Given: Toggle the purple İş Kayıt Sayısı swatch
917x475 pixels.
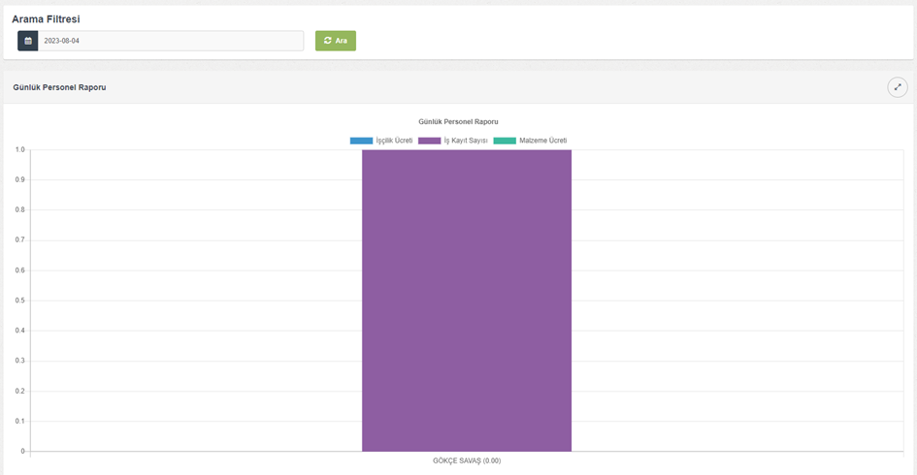Looking at the screenshot, I should pyautogui.click(x=429, y=141).
